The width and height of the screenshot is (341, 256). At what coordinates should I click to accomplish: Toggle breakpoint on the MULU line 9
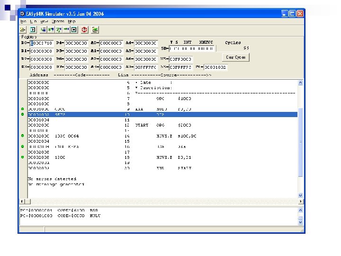pos(22,109)
